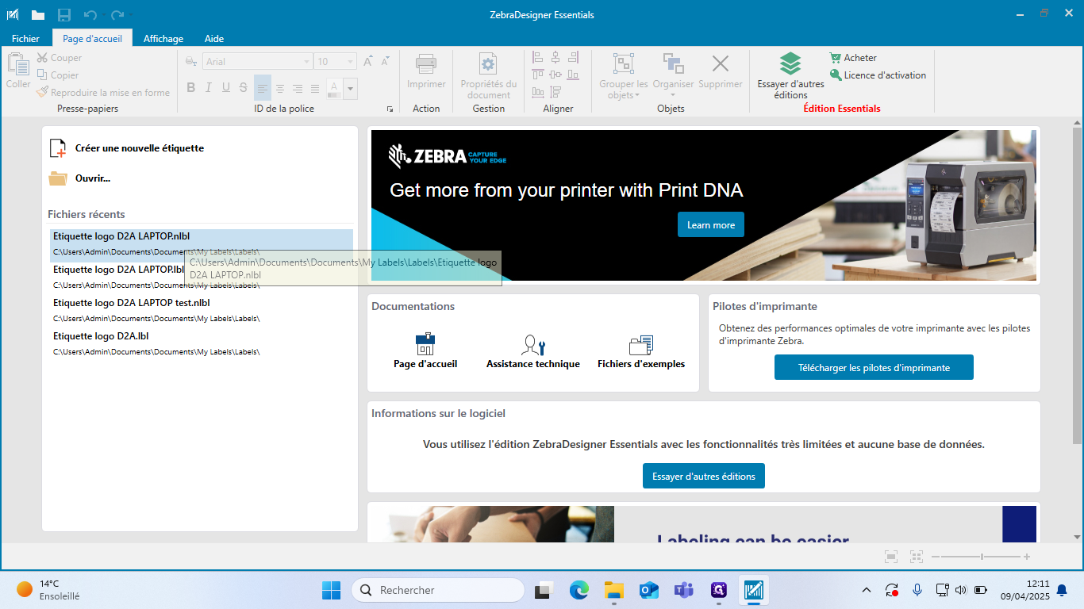Open the Aide tab

214,38
